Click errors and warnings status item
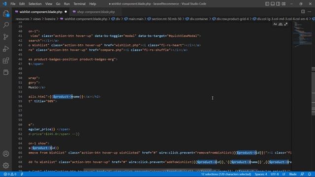 click(x=10, y=174)
